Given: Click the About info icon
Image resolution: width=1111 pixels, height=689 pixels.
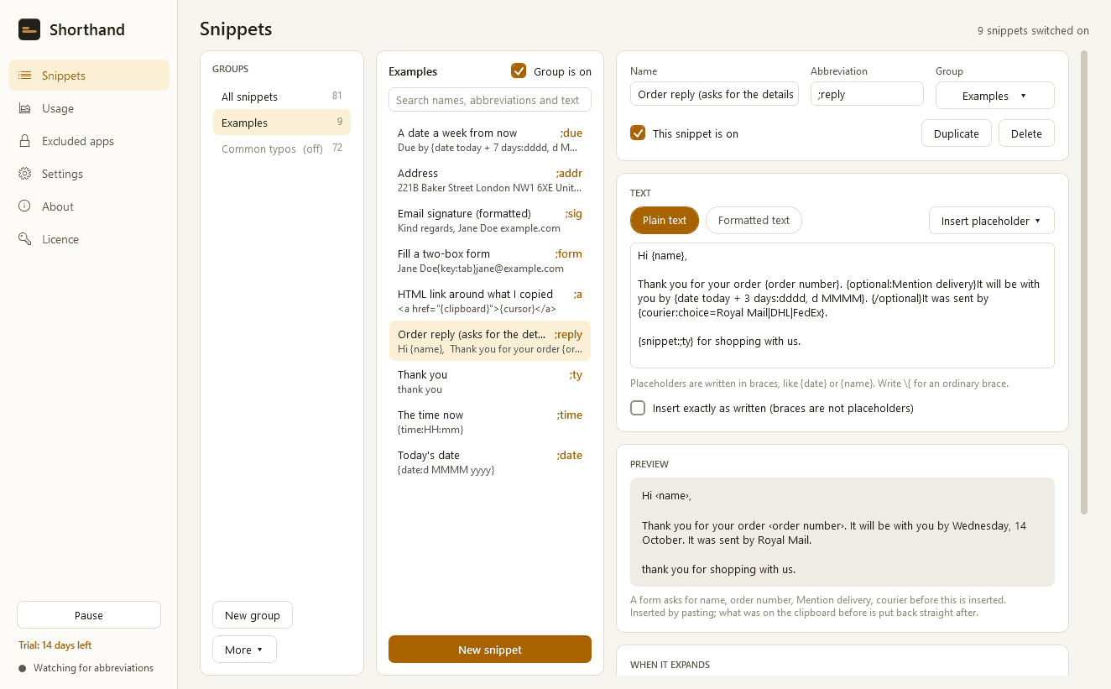Looking at the screenshot, I should (x=25, y=206).
